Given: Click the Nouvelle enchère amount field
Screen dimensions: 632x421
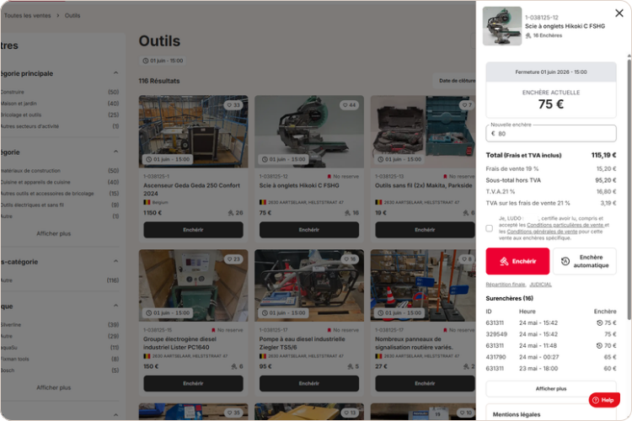Looking at the screenshot, I should coord(550,133).
